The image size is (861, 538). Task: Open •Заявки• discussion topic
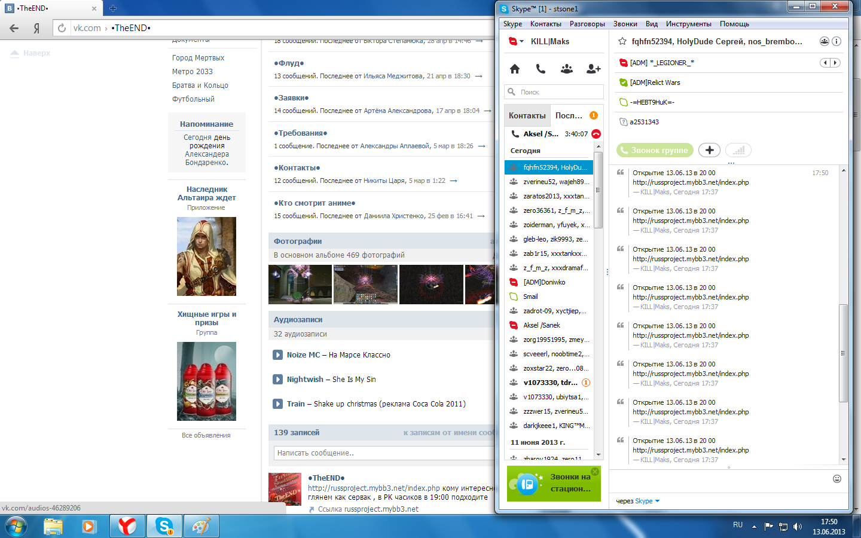pyautogui.click(x=291, y=97)
